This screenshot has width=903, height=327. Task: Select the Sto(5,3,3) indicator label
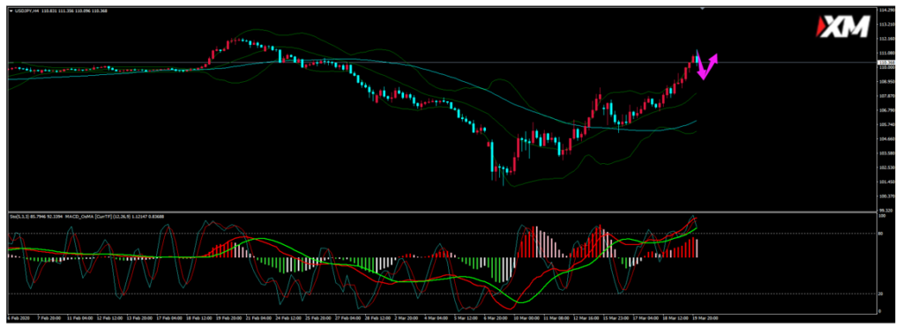click(19, 216)
